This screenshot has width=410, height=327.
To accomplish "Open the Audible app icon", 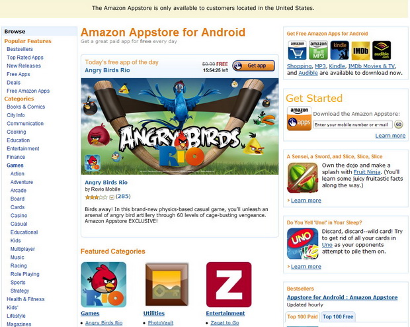I will 382,50.
